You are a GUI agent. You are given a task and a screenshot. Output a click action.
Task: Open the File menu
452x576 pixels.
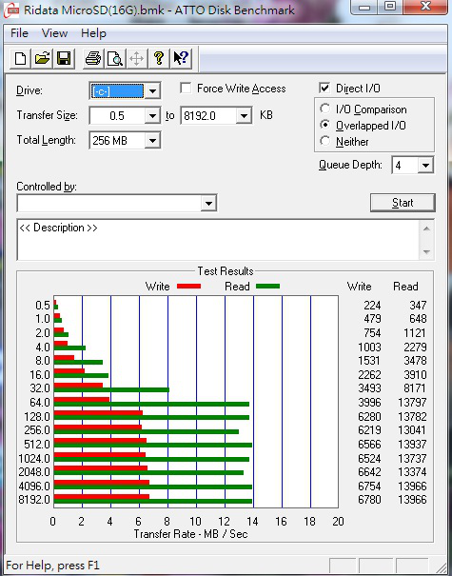(19, 33)
